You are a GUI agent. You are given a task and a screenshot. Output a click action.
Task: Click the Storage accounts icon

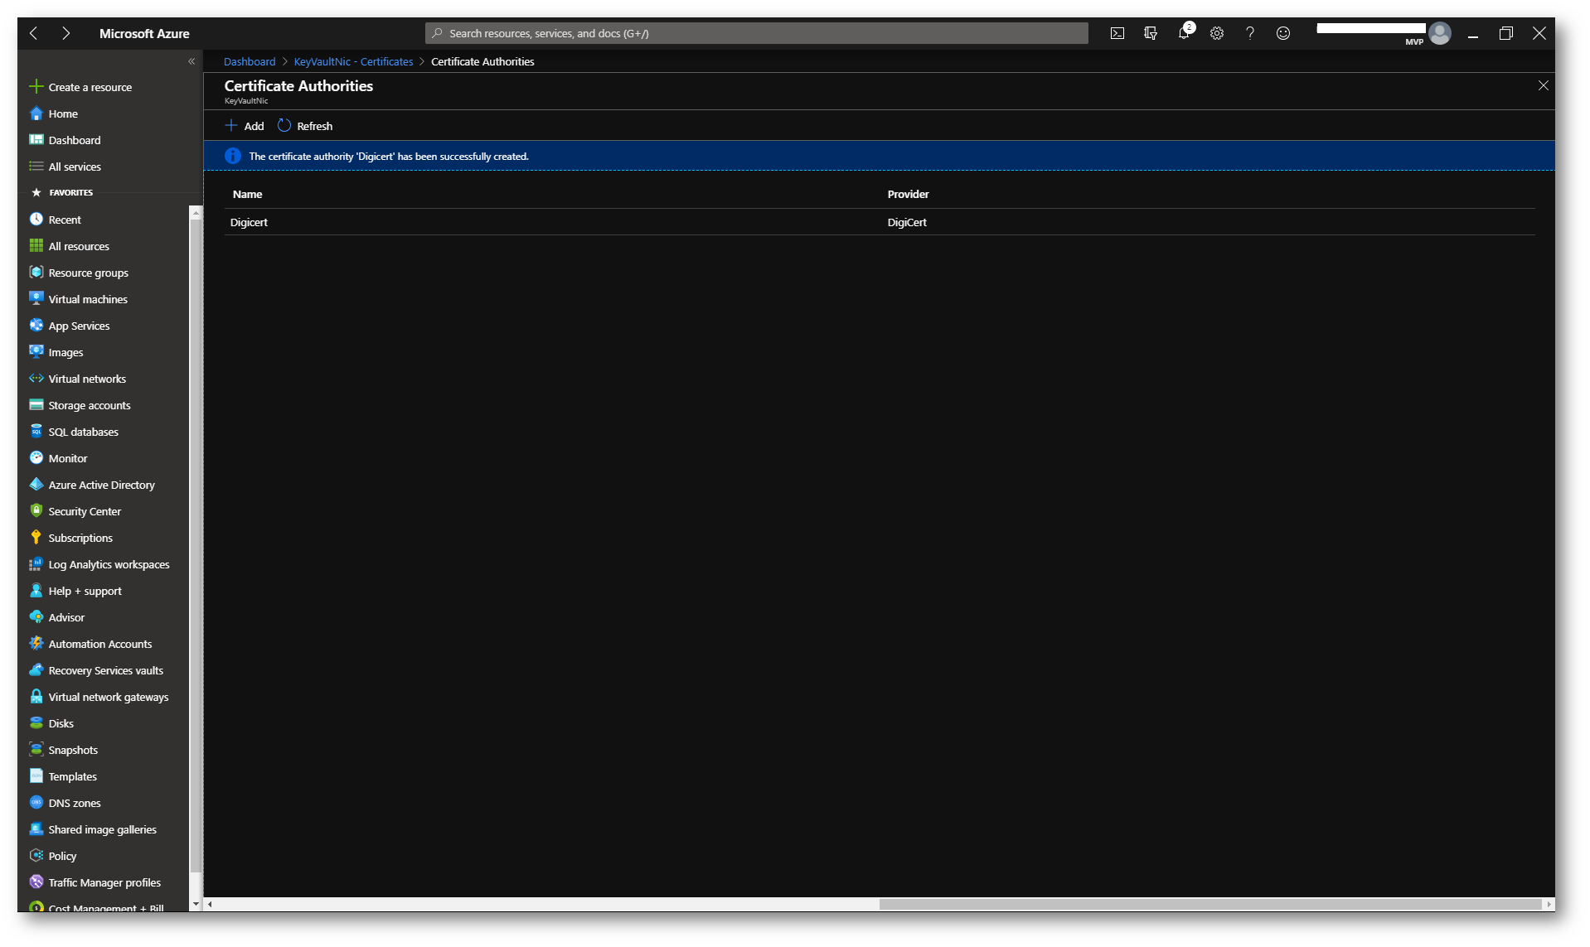tap(36, 405)
